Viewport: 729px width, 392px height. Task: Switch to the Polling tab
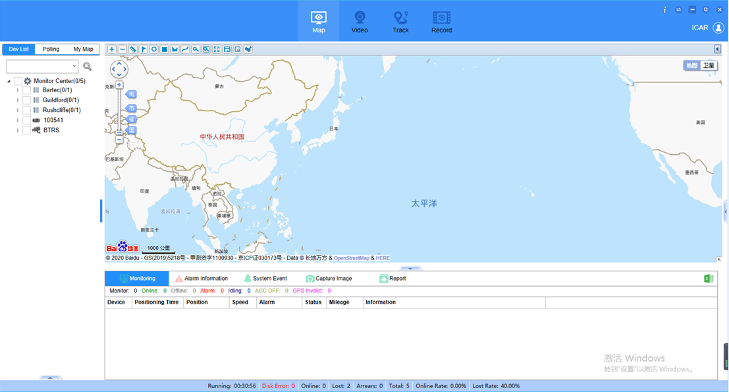click(x=51, y=49)
